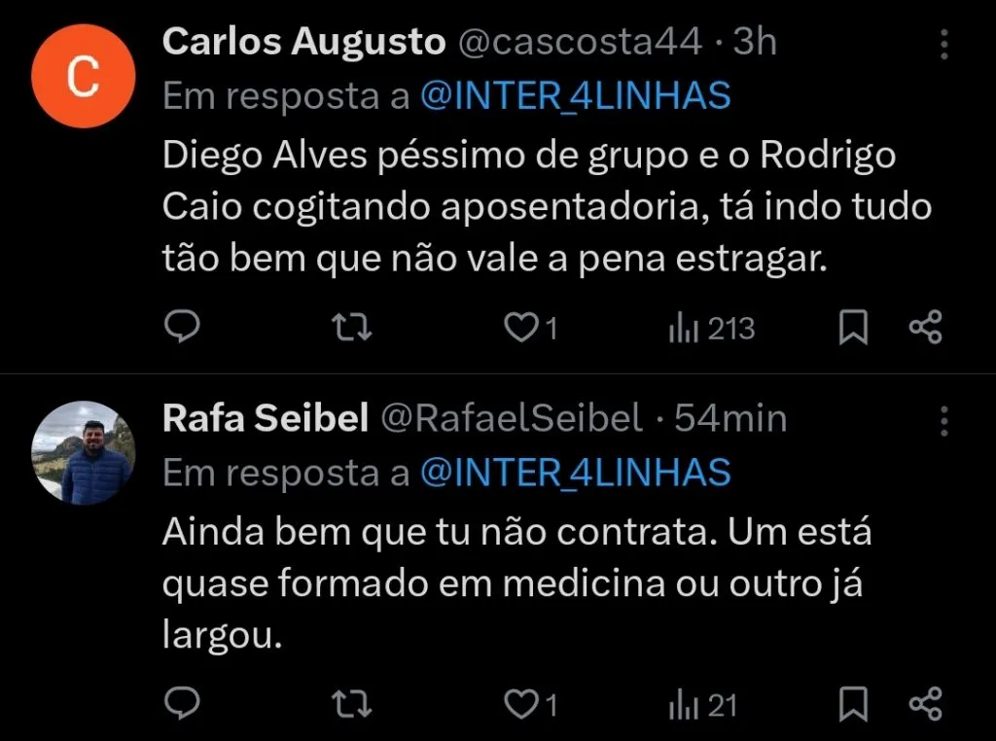Viewport: 996px width, 741px height.
Task: Open Carlos Augusto's profile name
Action: 302,41
